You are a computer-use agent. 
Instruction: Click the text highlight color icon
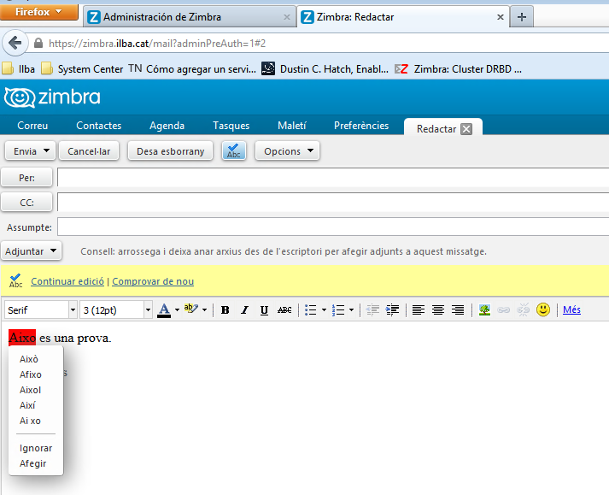(x=190, y=309)
